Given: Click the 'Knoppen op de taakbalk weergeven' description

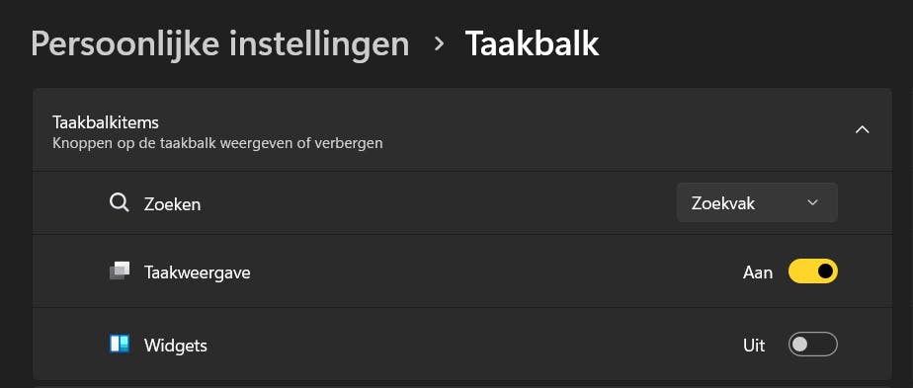Looking at the screenshot, I should click(x=217, y=143).
